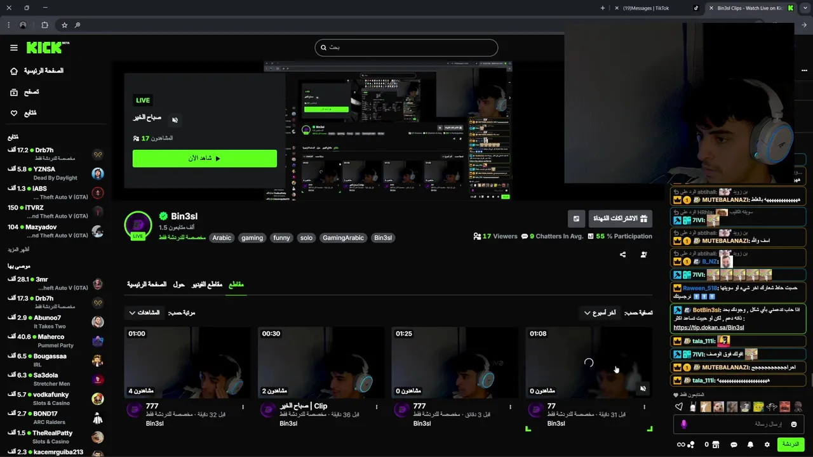Open the browser three-dot menu
The height and width of the screenshot is (457, 813).
[8, 25]
